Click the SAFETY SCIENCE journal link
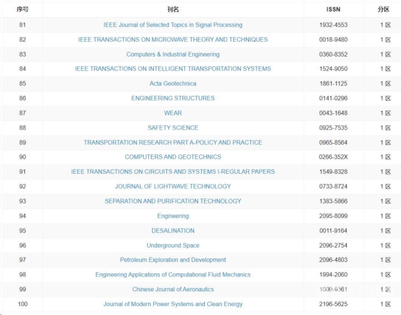This screenshot has width=401, height=315. pyautogui.click(x=173, y=128)
